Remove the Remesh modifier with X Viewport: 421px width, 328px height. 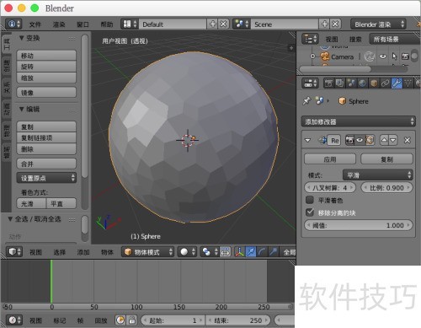[408, 140]
